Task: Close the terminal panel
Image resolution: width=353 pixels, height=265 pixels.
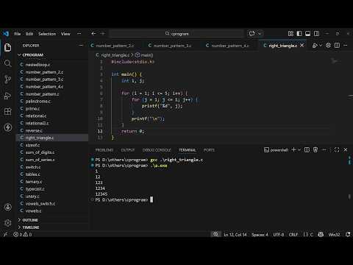Action: coord(346,149)
